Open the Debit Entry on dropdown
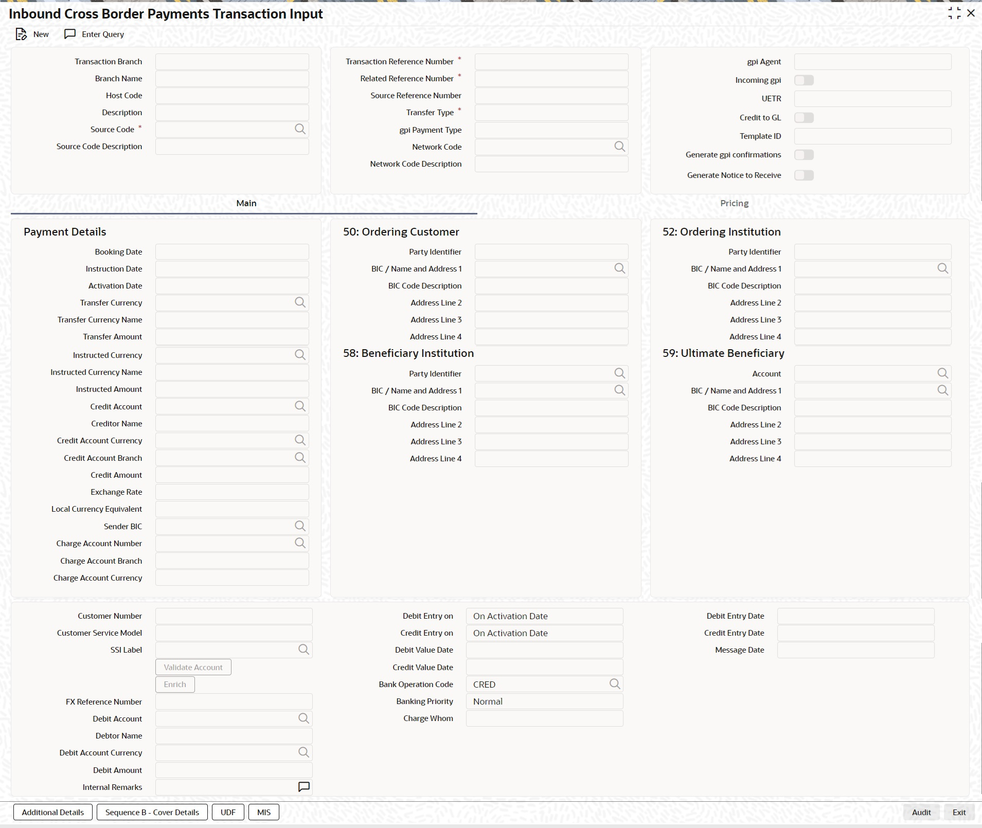Screen dimensions: 982x828 point(544,616)
